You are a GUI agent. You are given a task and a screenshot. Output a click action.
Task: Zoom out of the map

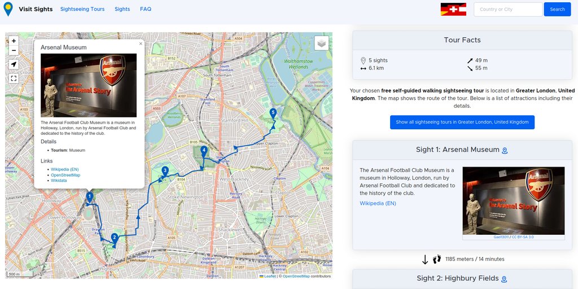(14, 51)
